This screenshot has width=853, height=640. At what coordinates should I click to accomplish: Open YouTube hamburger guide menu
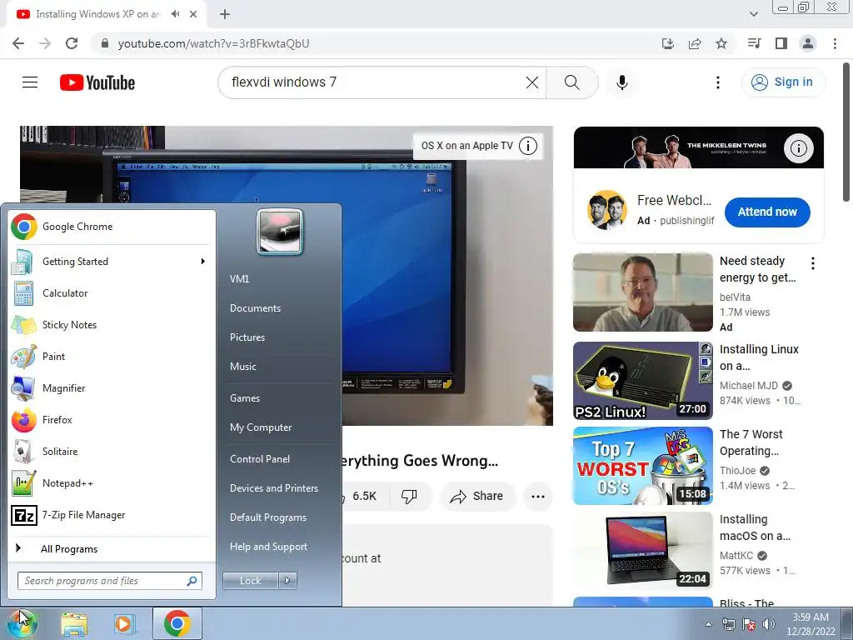point(30,82)
